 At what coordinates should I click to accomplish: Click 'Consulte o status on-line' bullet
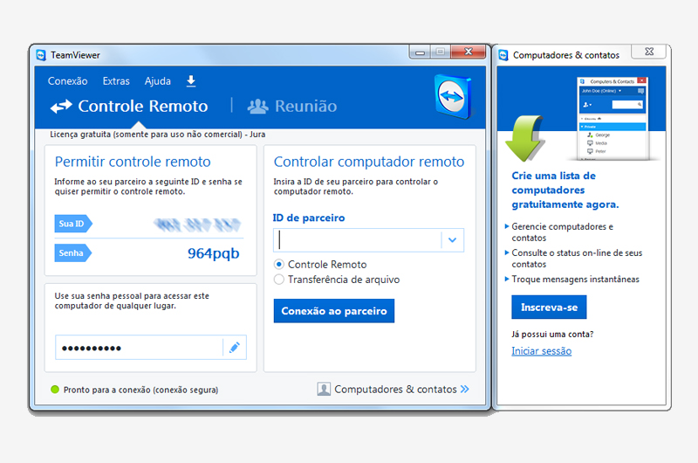tap(577, 258)
